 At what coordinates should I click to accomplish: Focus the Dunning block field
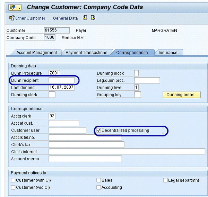[x=136, y=73]
